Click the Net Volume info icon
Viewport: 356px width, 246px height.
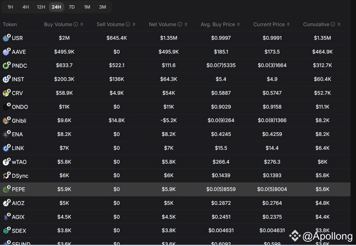click(180, 24)
